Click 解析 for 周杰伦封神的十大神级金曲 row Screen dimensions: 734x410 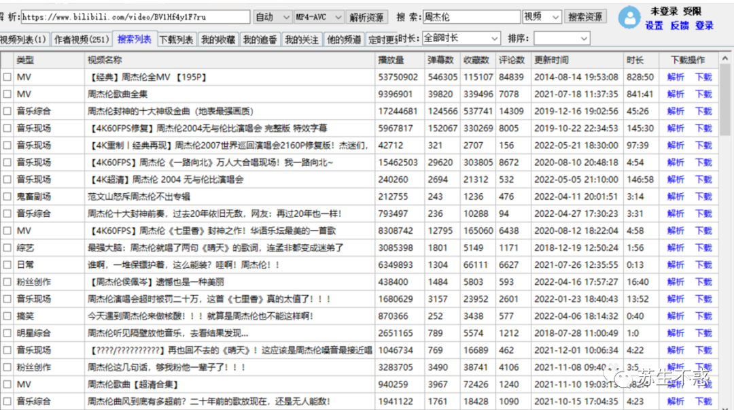pos(676,112)
